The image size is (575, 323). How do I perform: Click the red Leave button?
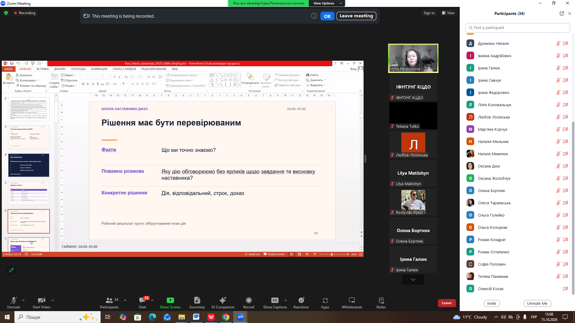click(x=447, y=303)
